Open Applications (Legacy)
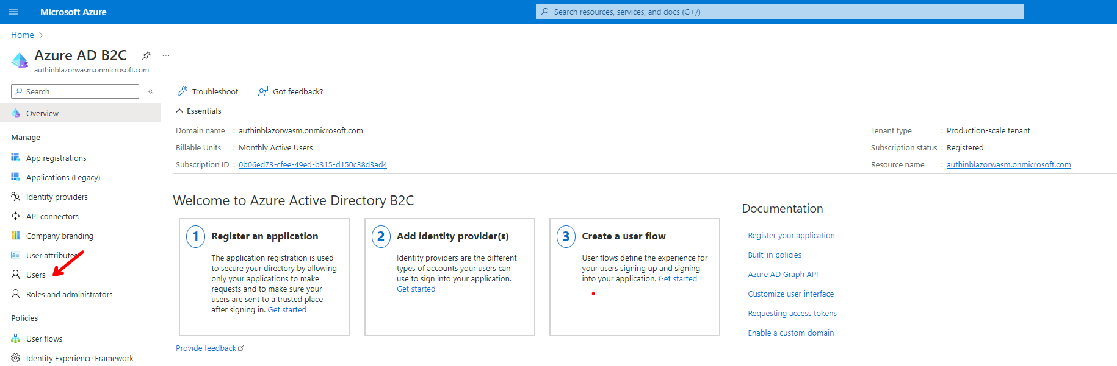 coord(63,177)
